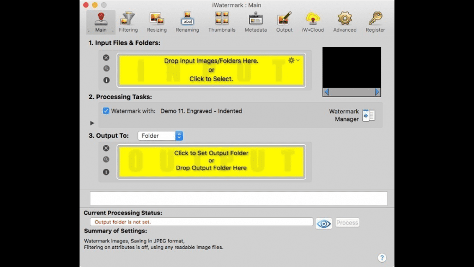Open the Output settings tab
The image size is (474, 267).
(x=284, y=22)
